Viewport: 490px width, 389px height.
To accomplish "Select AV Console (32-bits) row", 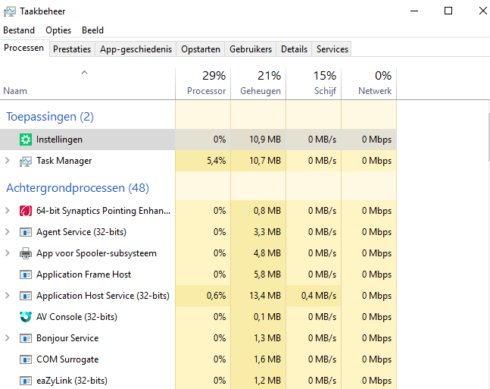I will click(198, 317).
